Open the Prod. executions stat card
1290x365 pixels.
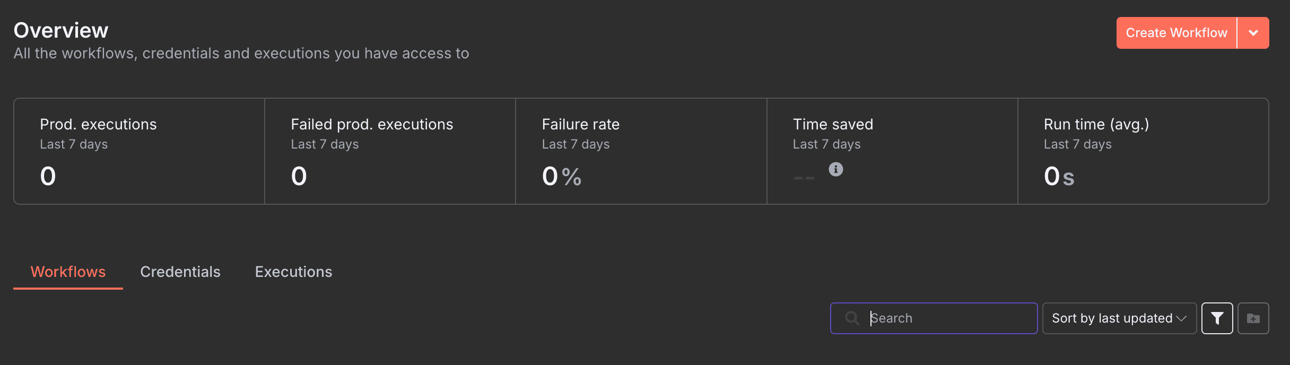click(x=139, y=151)
